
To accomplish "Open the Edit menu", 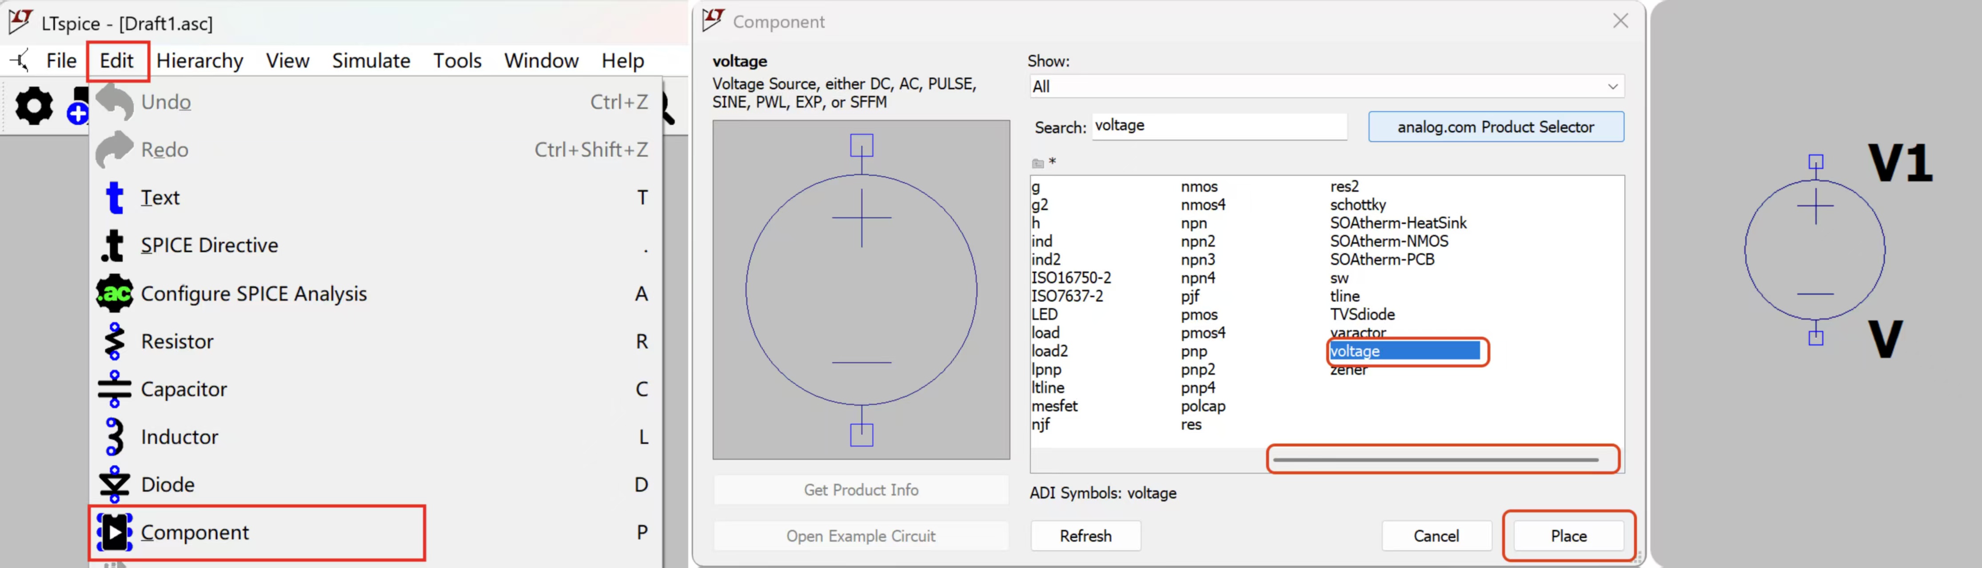I will coord(117,61).
